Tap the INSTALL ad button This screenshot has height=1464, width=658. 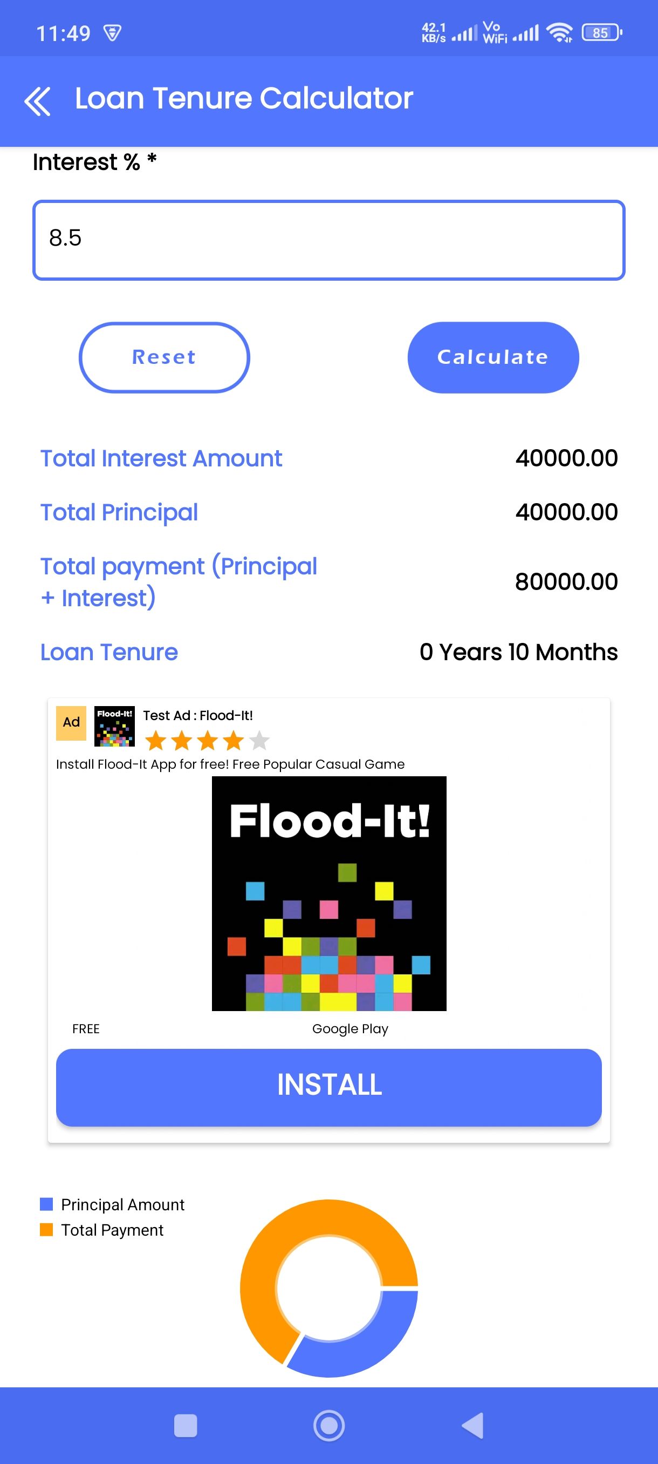(328, 1087)
